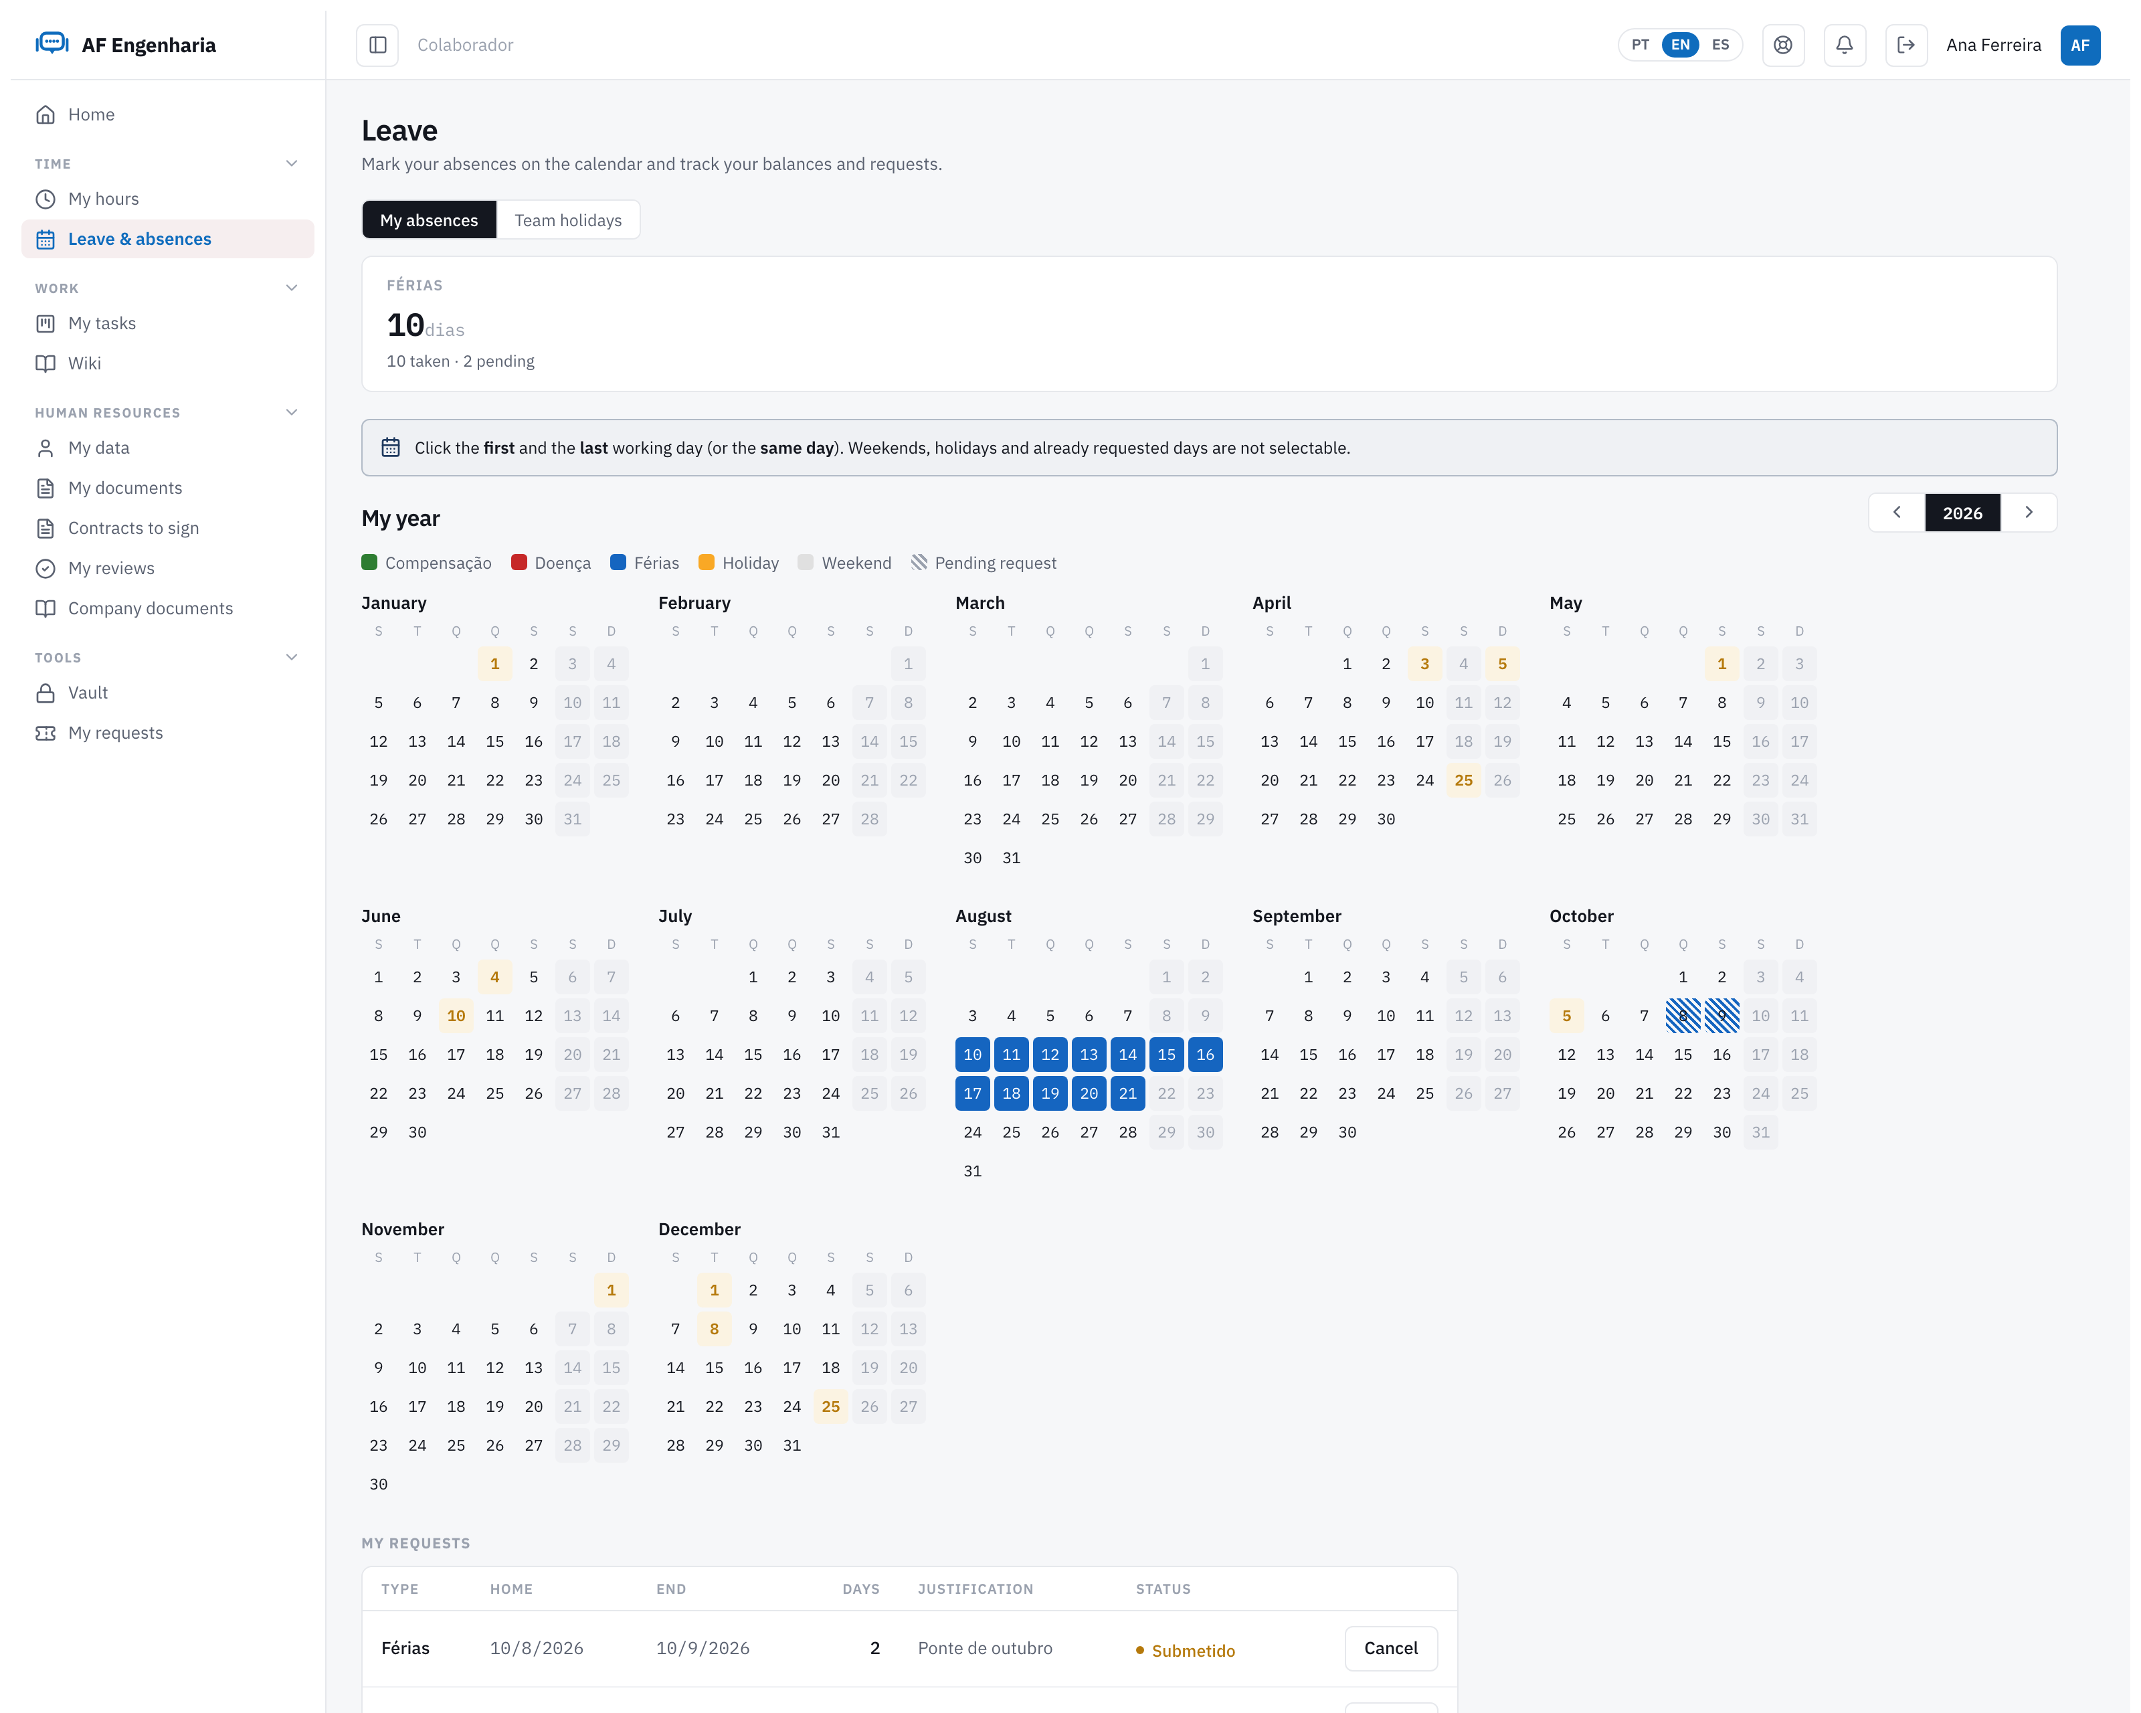Select January 1 holiday cell
The width and height of the screenshot is (2141, 1713).
pyautogui.click(x=494, y=663)
